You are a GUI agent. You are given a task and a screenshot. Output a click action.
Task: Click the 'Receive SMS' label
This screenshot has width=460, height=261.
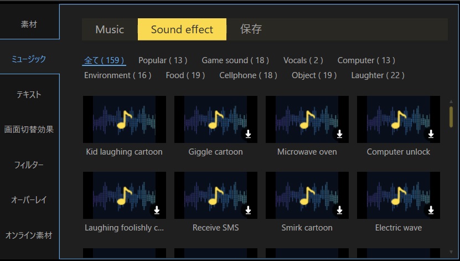pos(216,228)
